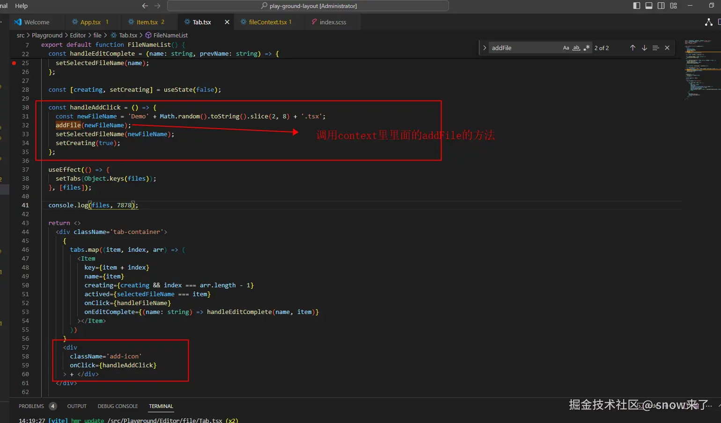Toggle Primary Side Bar layout icon
Viewport: 721px width, 423px height.
637,6
